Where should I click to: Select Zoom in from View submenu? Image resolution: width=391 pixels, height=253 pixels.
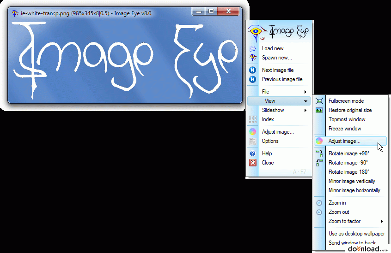click(350, 203)
